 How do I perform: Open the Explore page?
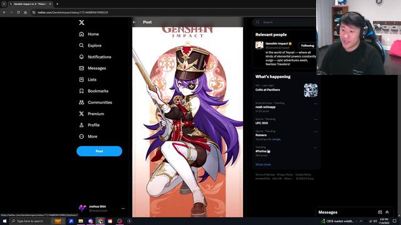[x=90, y=46]
